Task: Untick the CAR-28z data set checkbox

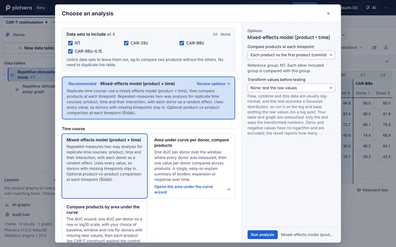Action: tap(126, 43)
